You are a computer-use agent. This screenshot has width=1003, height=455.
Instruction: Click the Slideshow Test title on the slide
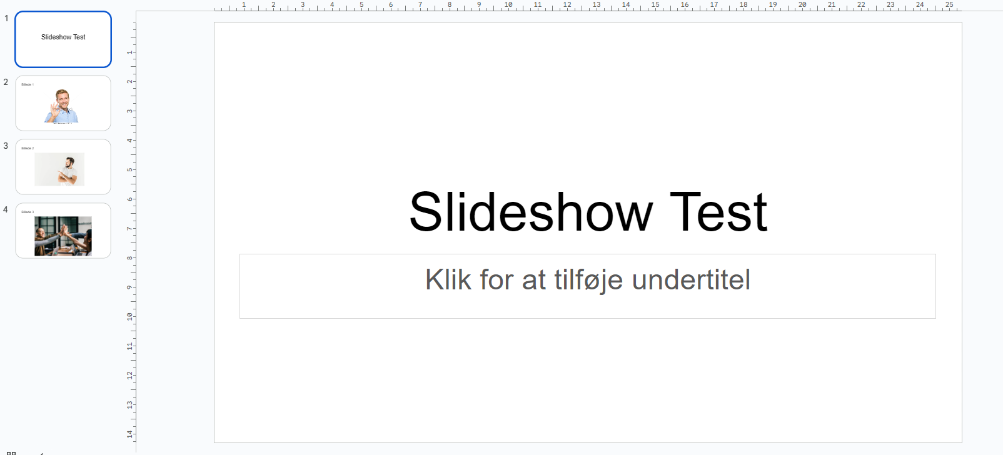(x=587, y=212)
